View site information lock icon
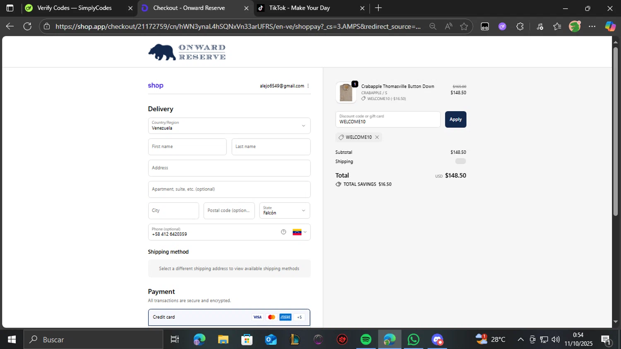Image resolution: width=621 pixels, height=349 pixels. point(47,26)
